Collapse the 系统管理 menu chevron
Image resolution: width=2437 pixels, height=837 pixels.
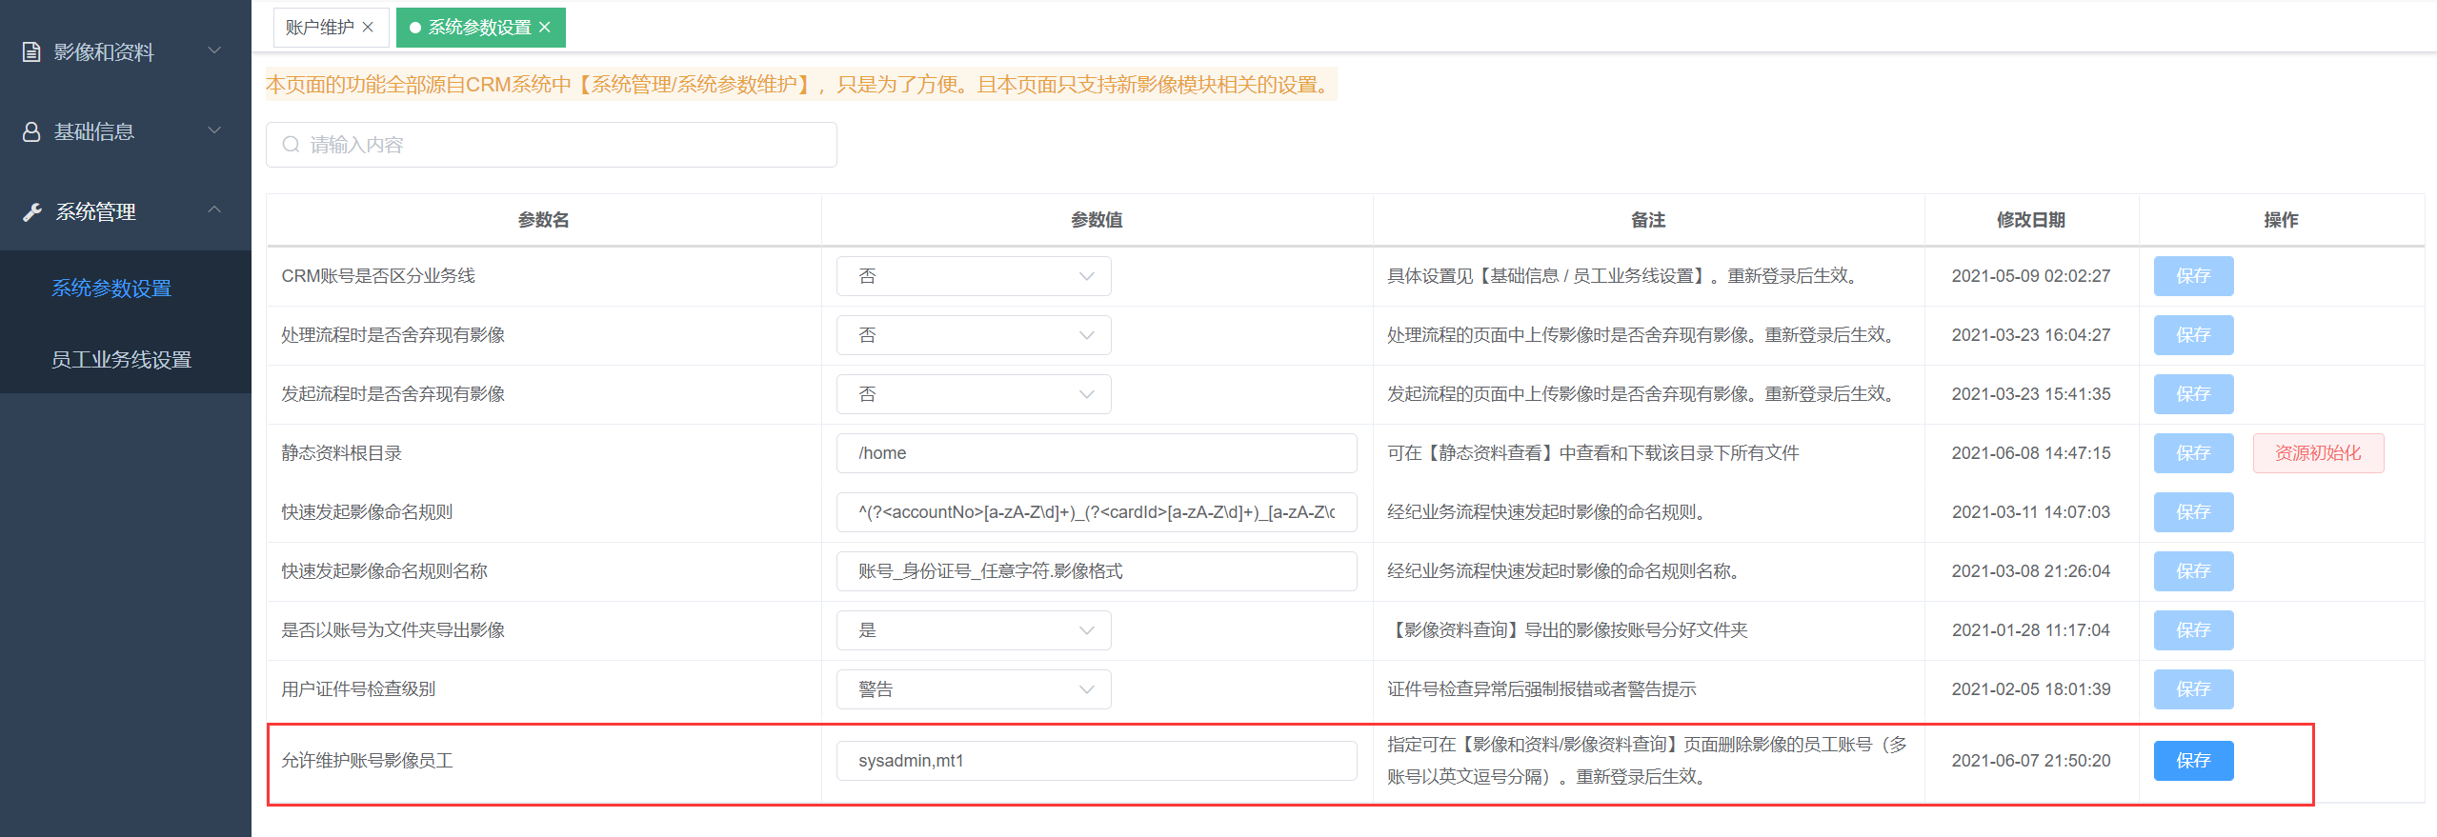pos(214,209)
